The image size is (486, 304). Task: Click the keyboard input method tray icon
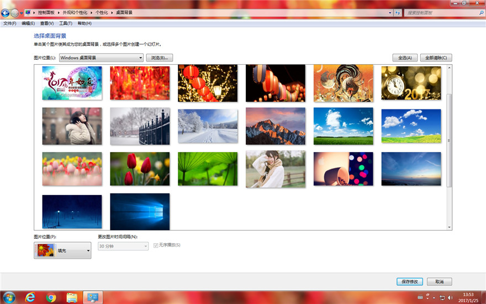click(x=420, y=297)
